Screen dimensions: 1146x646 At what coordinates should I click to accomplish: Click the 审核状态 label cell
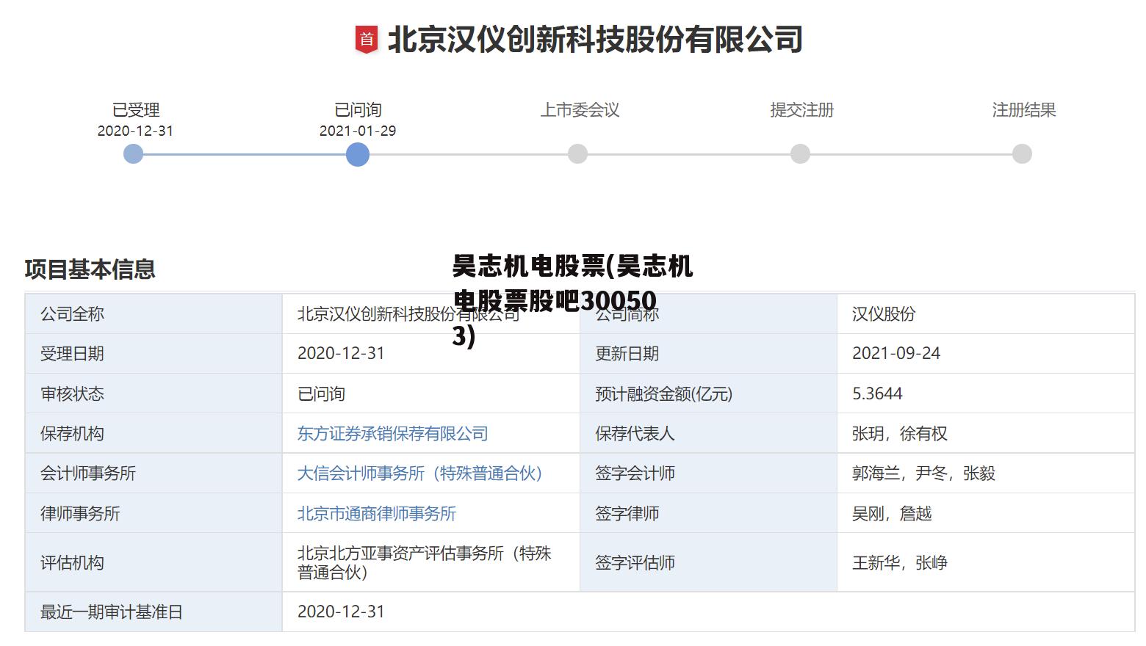154,393
